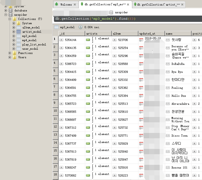
Task: Click the string icon beside DoRaDoRa
Action: 168,64
